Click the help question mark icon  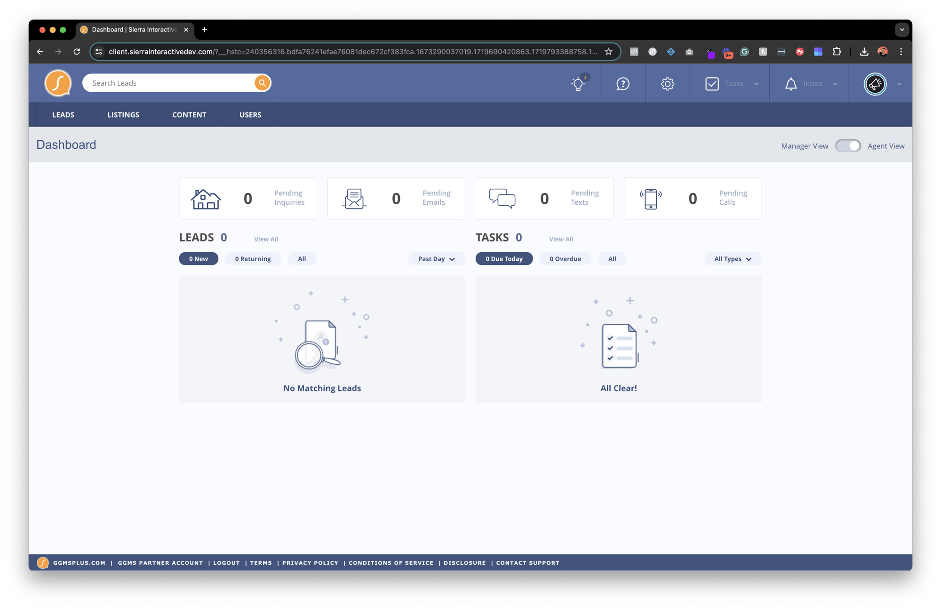tap(622, 82)
